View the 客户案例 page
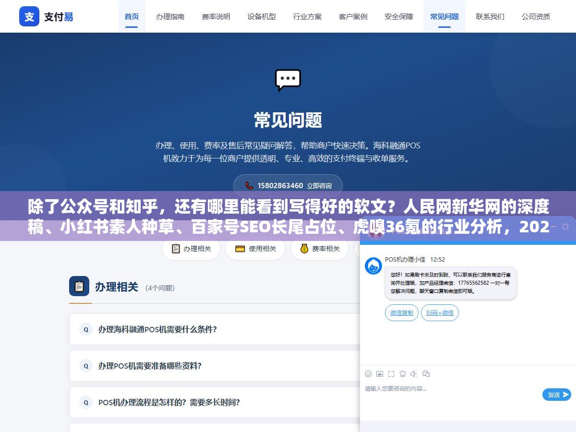The width and height of the screenshot is (576, 432). coord(353,16)
